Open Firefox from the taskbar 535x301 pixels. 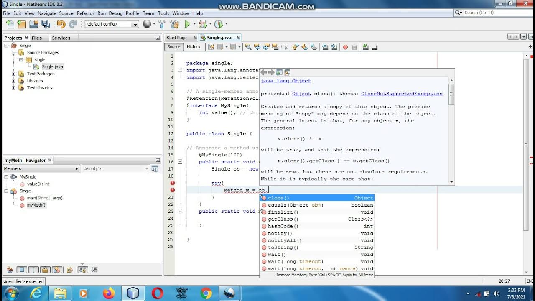pyautogui.click(x=109, y=293)
